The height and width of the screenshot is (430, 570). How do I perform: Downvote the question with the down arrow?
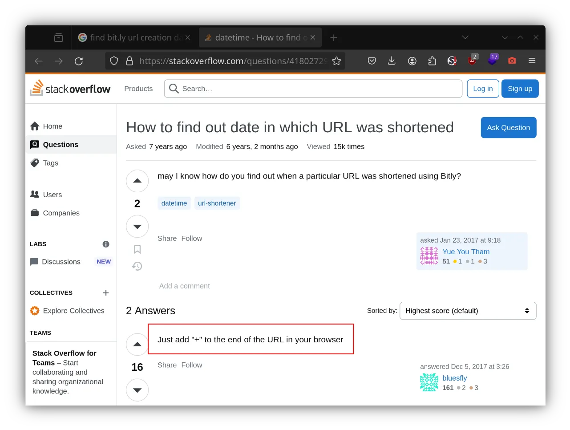tap(137, 227)
